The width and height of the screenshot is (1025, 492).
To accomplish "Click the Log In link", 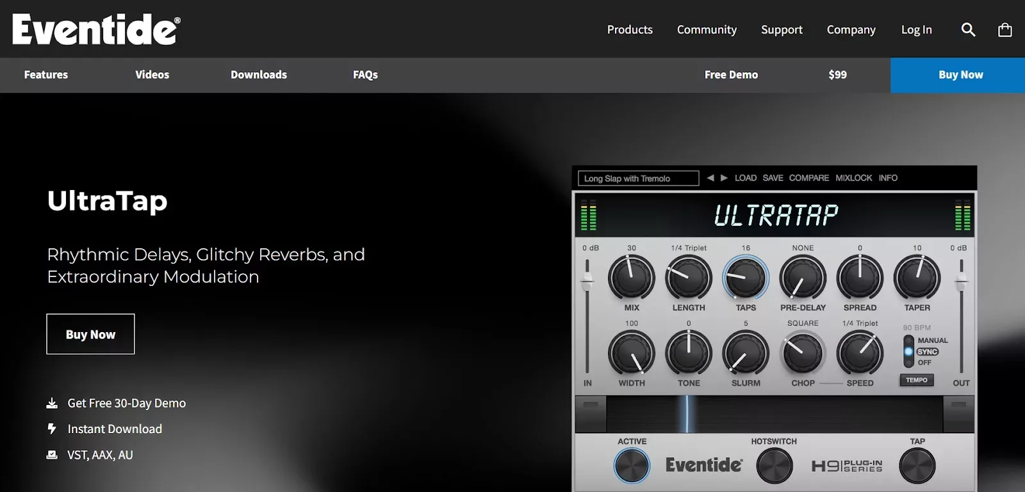I will 916,29.
